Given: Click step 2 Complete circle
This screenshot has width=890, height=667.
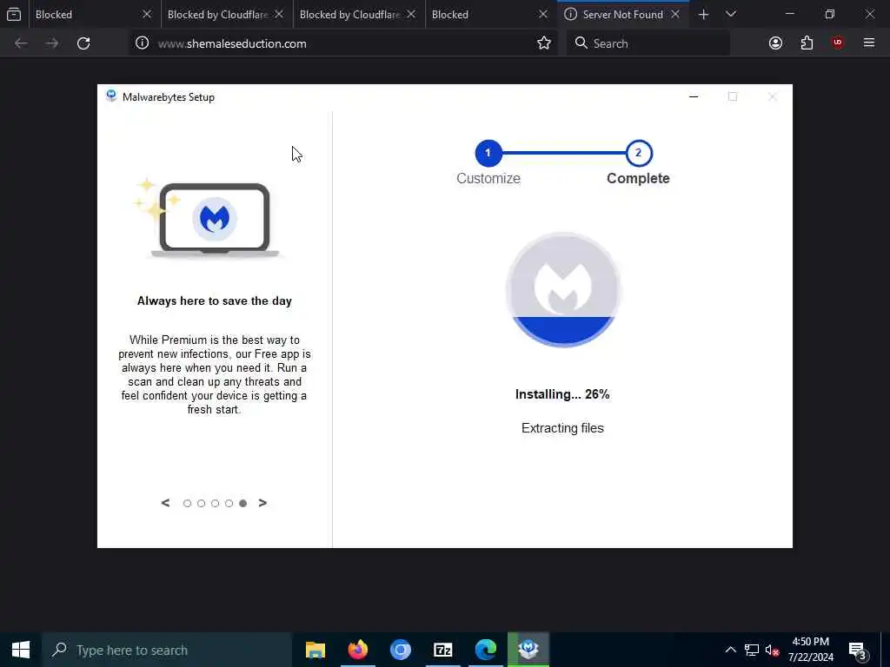Looking at the screenshot, I should point(639,153).
